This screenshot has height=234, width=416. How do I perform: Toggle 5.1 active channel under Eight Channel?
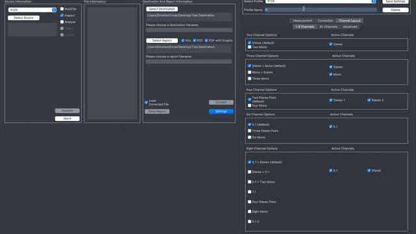[x=331, y=170]
